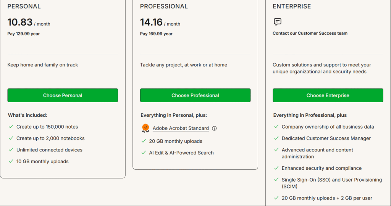Click checkmark beside AI Edit & AI-Powered Search
This screenshot has width=391, height=206.
(144, 153)
